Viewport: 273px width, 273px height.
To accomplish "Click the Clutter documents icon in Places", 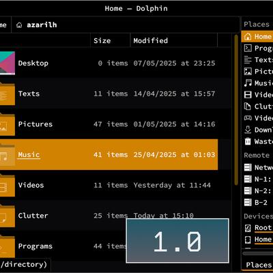I will click(x=248, y=106).
